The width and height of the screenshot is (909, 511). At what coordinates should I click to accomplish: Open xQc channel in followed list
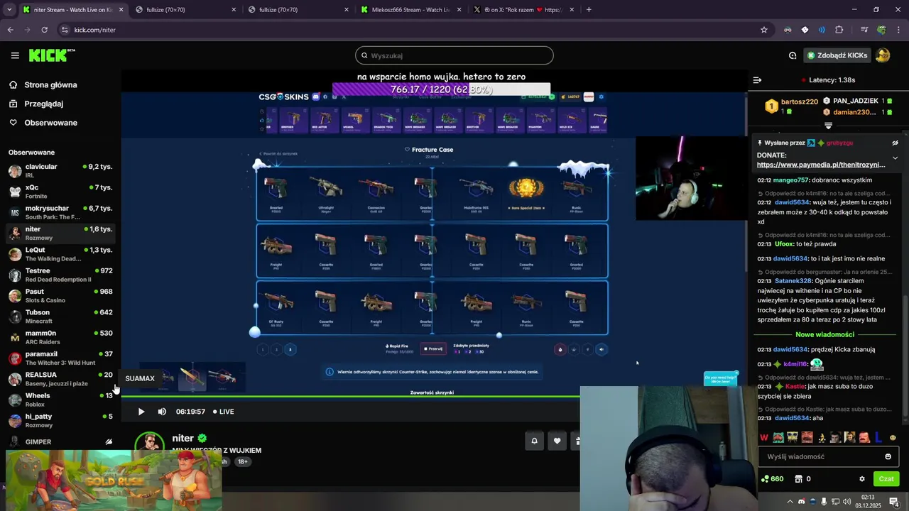(x=60, y=192)
